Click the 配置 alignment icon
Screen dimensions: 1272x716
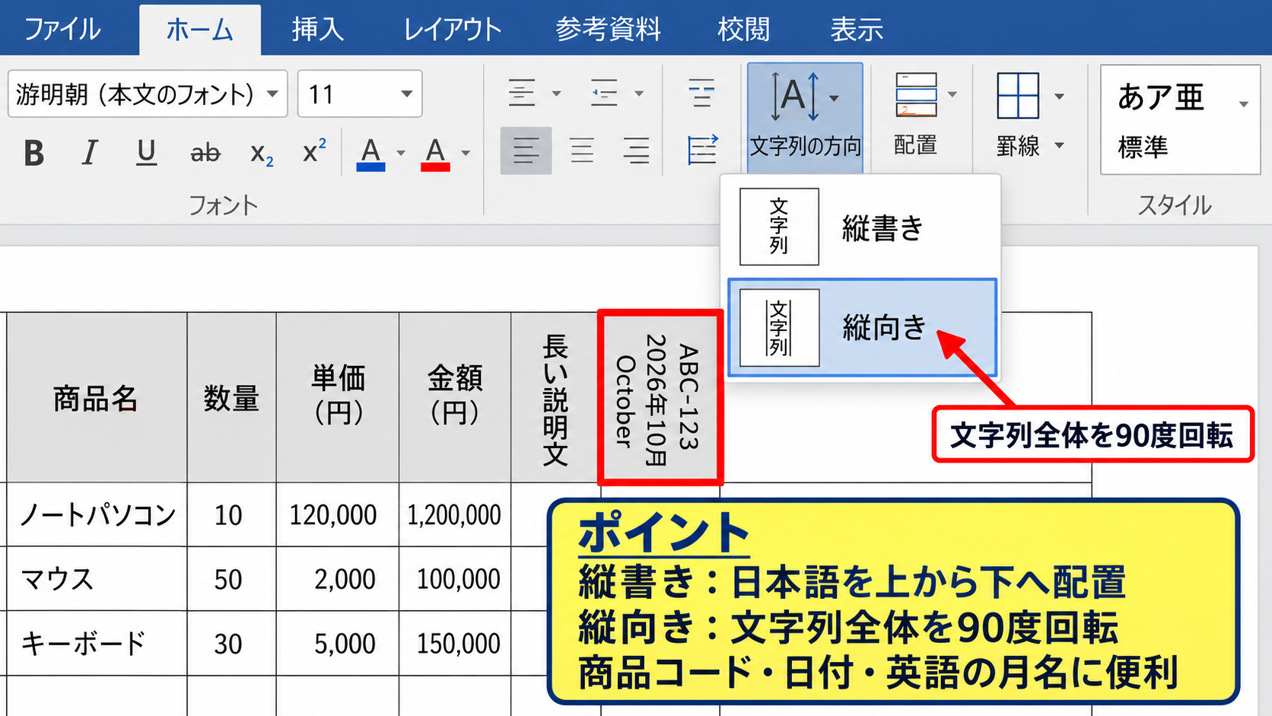(x=916, y=95)
